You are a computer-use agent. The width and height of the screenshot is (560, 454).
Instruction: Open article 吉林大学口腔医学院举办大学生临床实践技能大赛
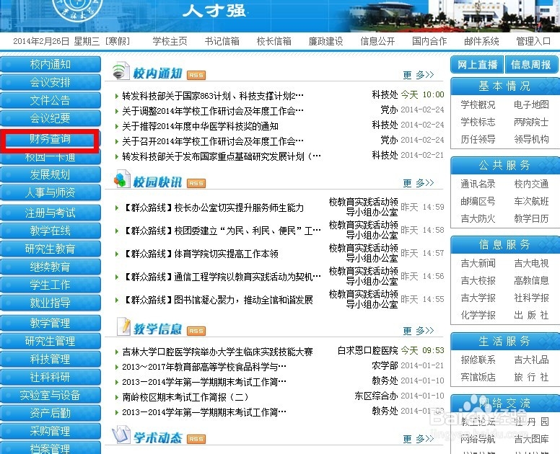coord(217,352)
